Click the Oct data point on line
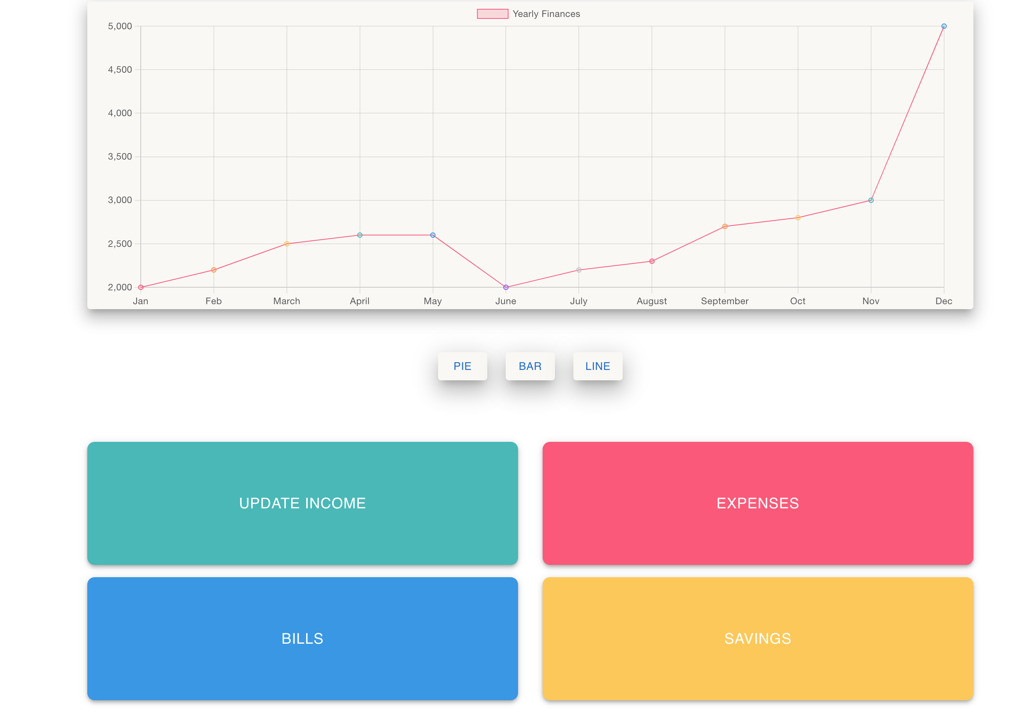This screenshot has height=716, width=1023. coord(798,218)
